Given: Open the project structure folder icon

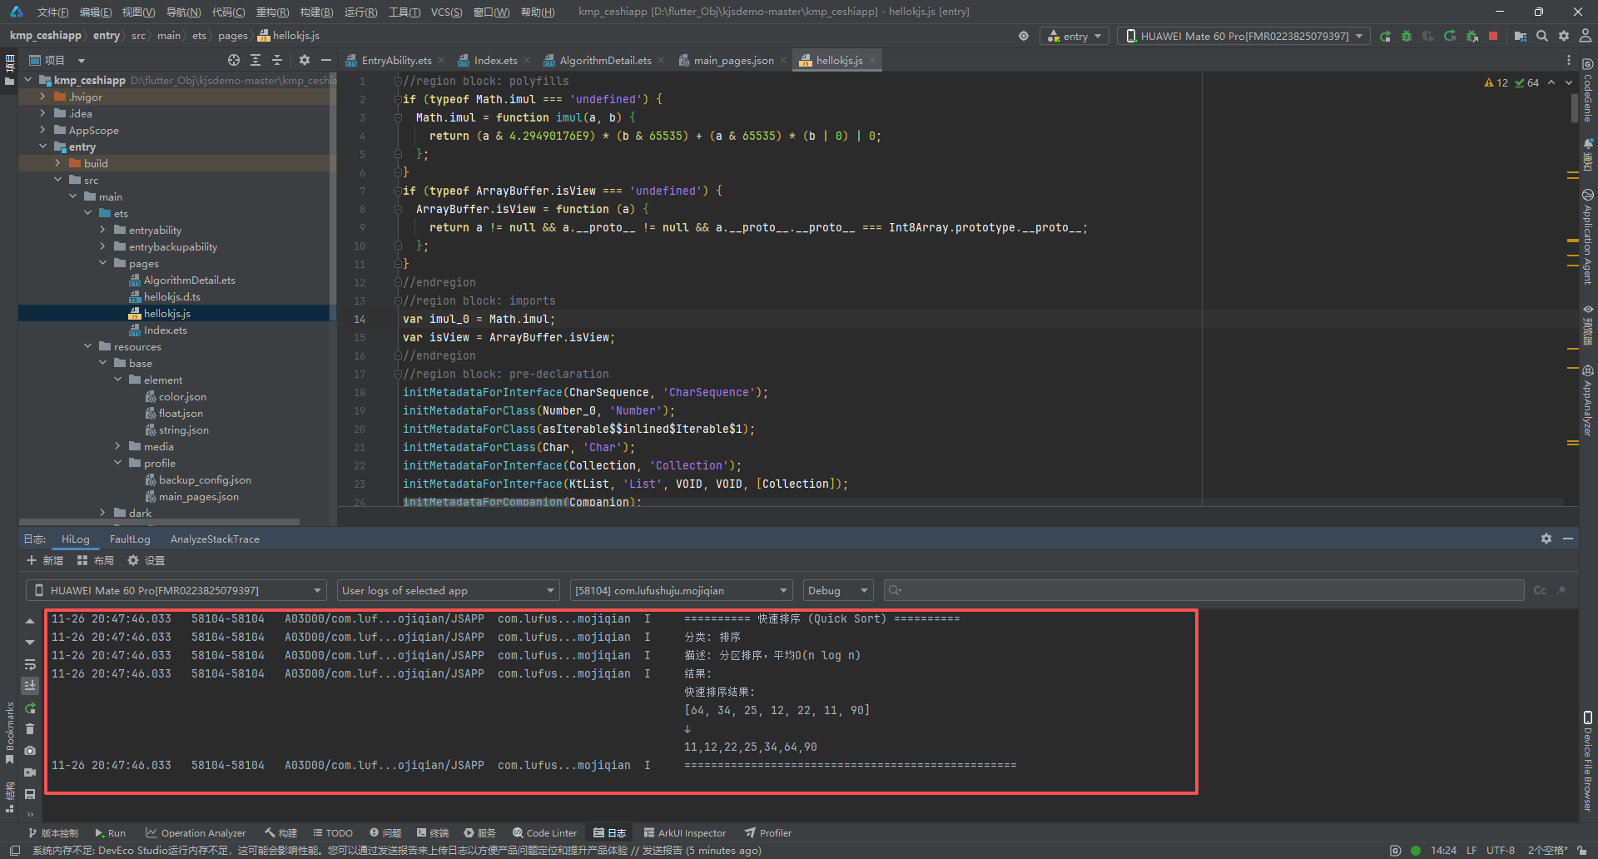Looking at the screenshot, I should (1521, 36).
